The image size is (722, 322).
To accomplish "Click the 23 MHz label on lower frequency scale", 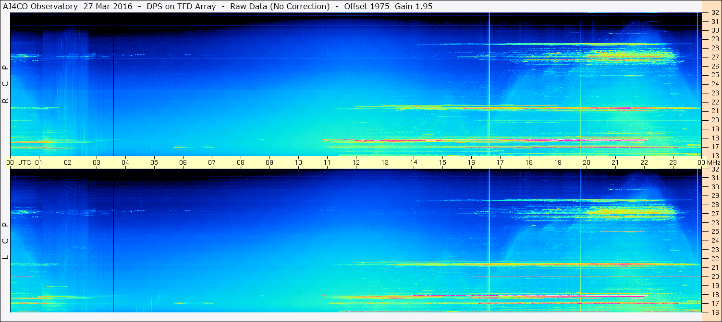I will coord(714,250).
